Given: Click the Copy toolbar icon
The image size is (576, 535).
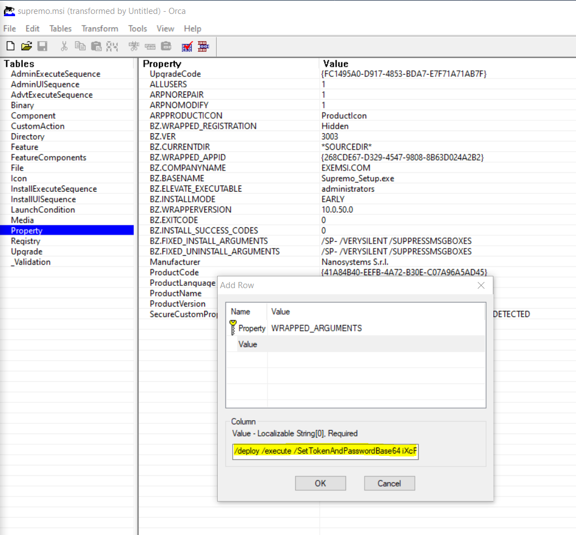Looking at the screenshot, I should (x=80, y=46).
